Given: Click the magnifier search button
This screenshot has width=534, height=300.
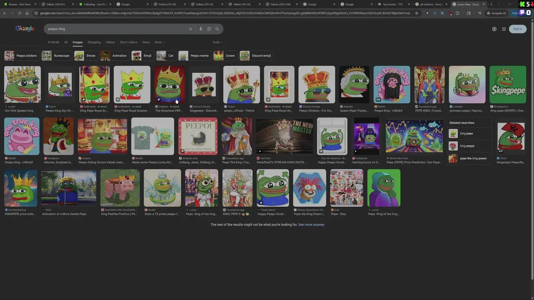Looking at the screenshot, I should coord(217,29).
